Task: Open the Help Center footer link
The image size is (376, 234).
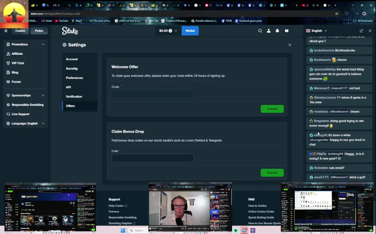Action: click(x=118, y=206)
